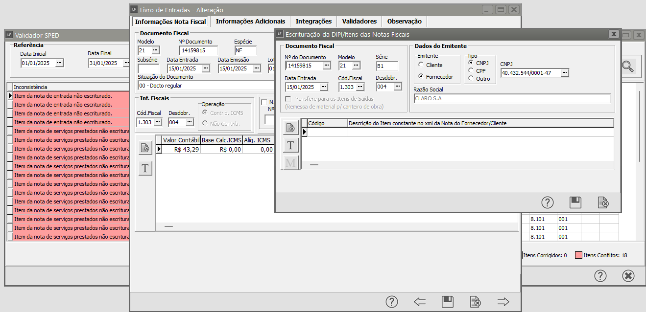Click the close X icon in Validador SPED footer
646x312 pixels.
[x=628, y=276]
